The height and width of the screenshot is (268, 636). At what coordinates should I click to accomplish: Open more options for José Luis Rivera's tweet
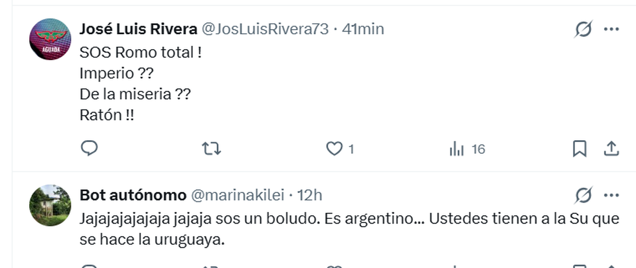tap(611, 30)
